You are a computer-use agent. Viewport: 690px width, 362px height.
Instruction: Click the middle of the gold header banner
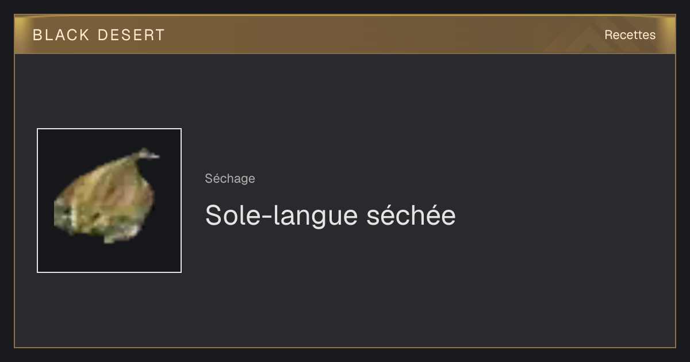click(345, 34)
